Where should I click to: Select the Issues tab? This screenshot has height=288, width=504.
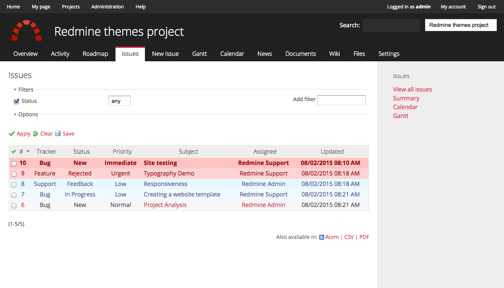pos(130,54)
